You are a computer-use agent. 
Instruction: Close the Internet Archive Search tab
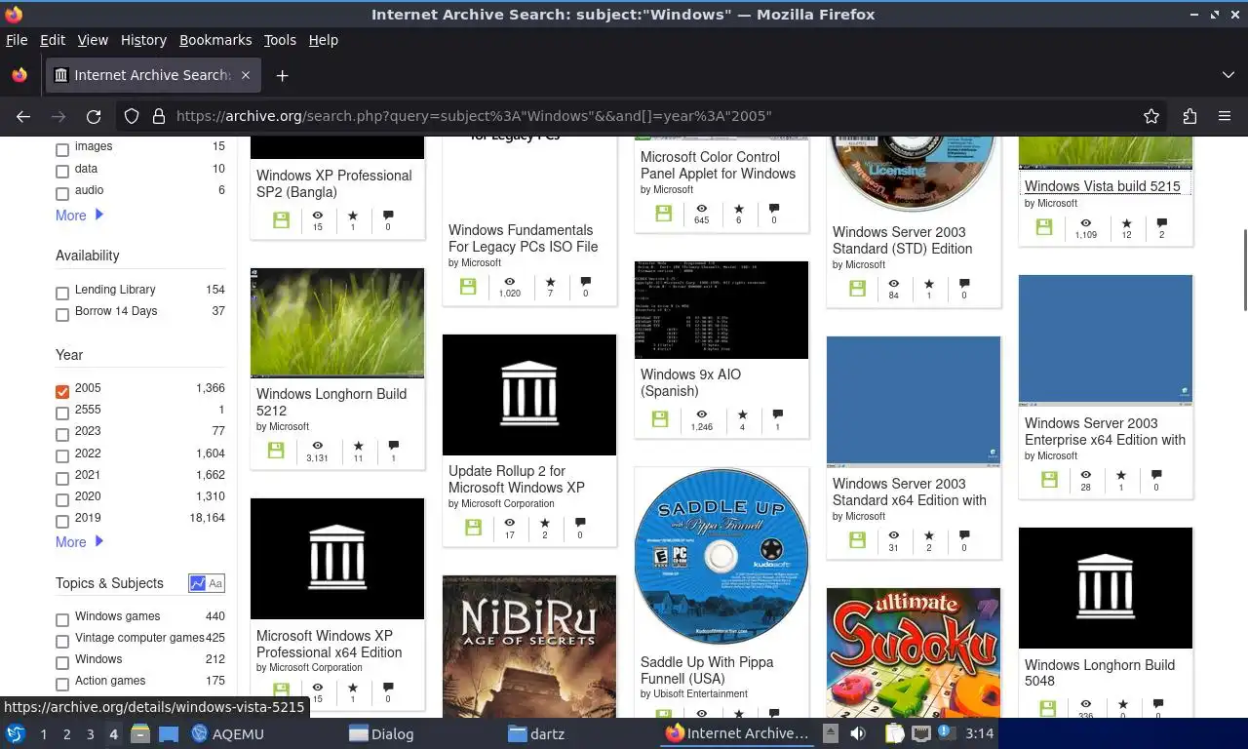[246, 75]
